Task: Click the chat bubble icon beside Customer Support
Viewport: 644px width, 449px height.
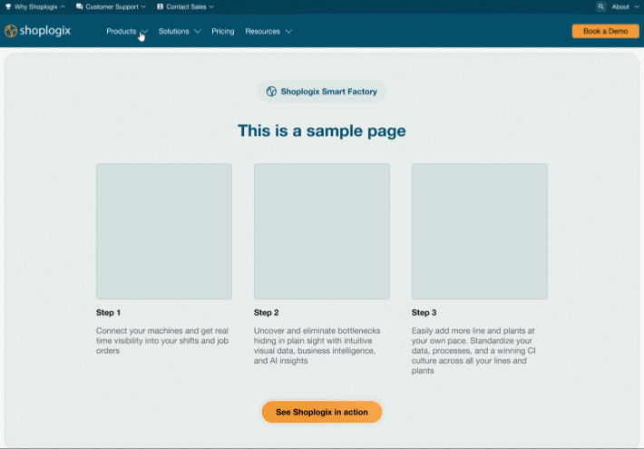Action: coord(79,6)
